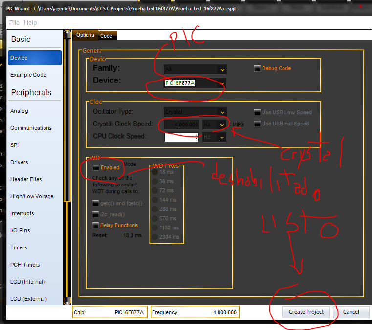Image resolution: width=372 pixels, height=330 pixels.
Task: Click the Frequency 4.000.000 status field
Action: click(x=195, y=312)
